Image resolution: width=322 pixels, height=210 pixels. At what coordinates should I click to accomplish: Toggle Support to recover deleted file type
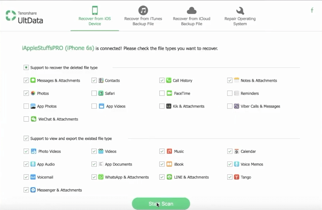click(26, 68)
